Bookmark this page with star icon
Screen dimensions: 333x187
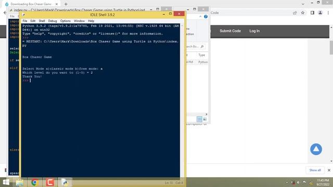click(303, 13)
